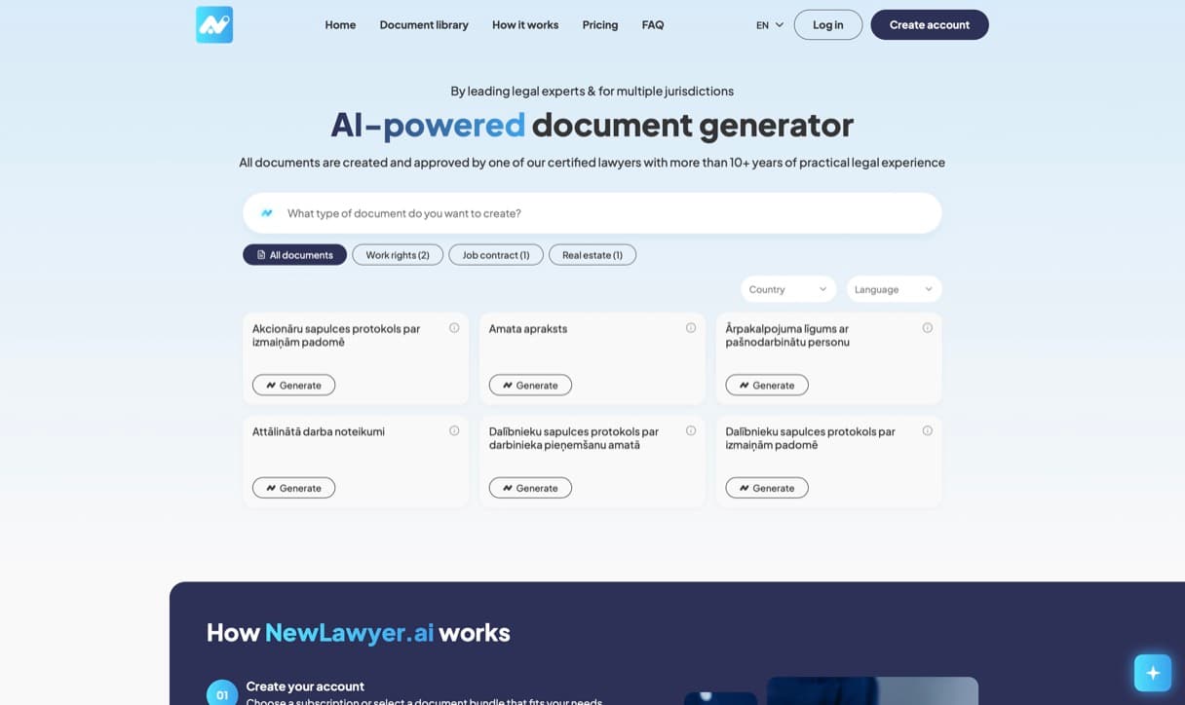Click the Create account button
Viewport: 1185px width, 705px height.
[930, 25]
